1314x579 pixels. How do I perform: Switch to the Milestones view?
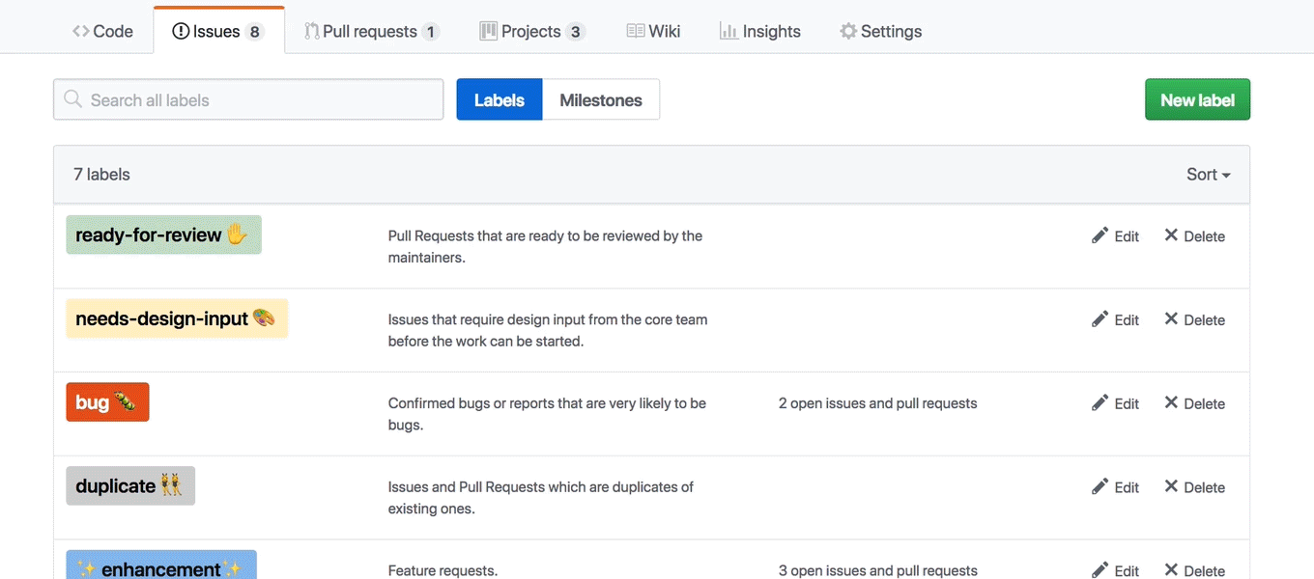(x=601, y=100)
